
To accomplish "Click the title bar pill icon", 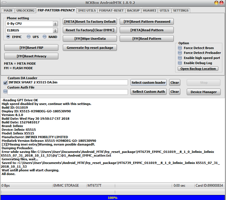I will (x=4, y=3).
